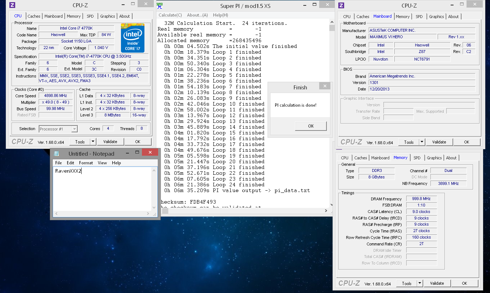Expand Tools dropdown arrow in left CPU-Z window
This screenshot has height=293, width=490.
point(93,142)
